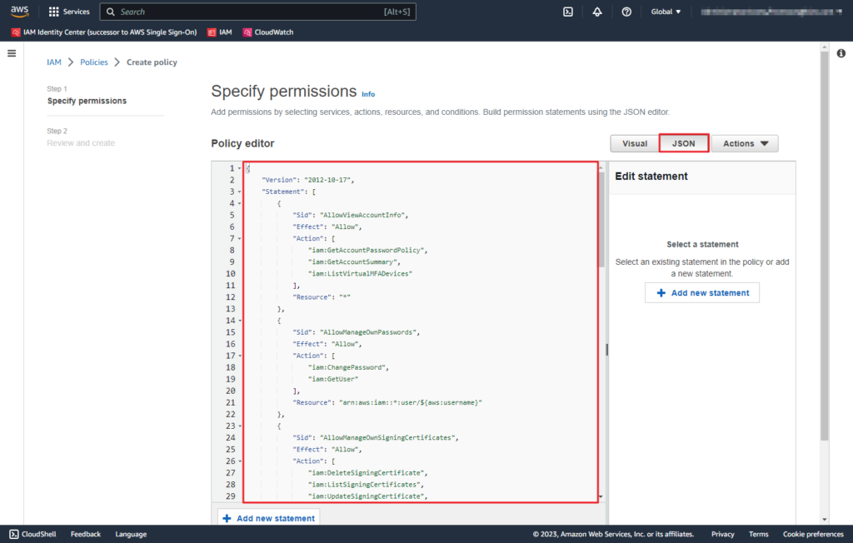Focus the AWS search input field
The height and width of the screenshot is (543, 853).
tap(258, 12)
